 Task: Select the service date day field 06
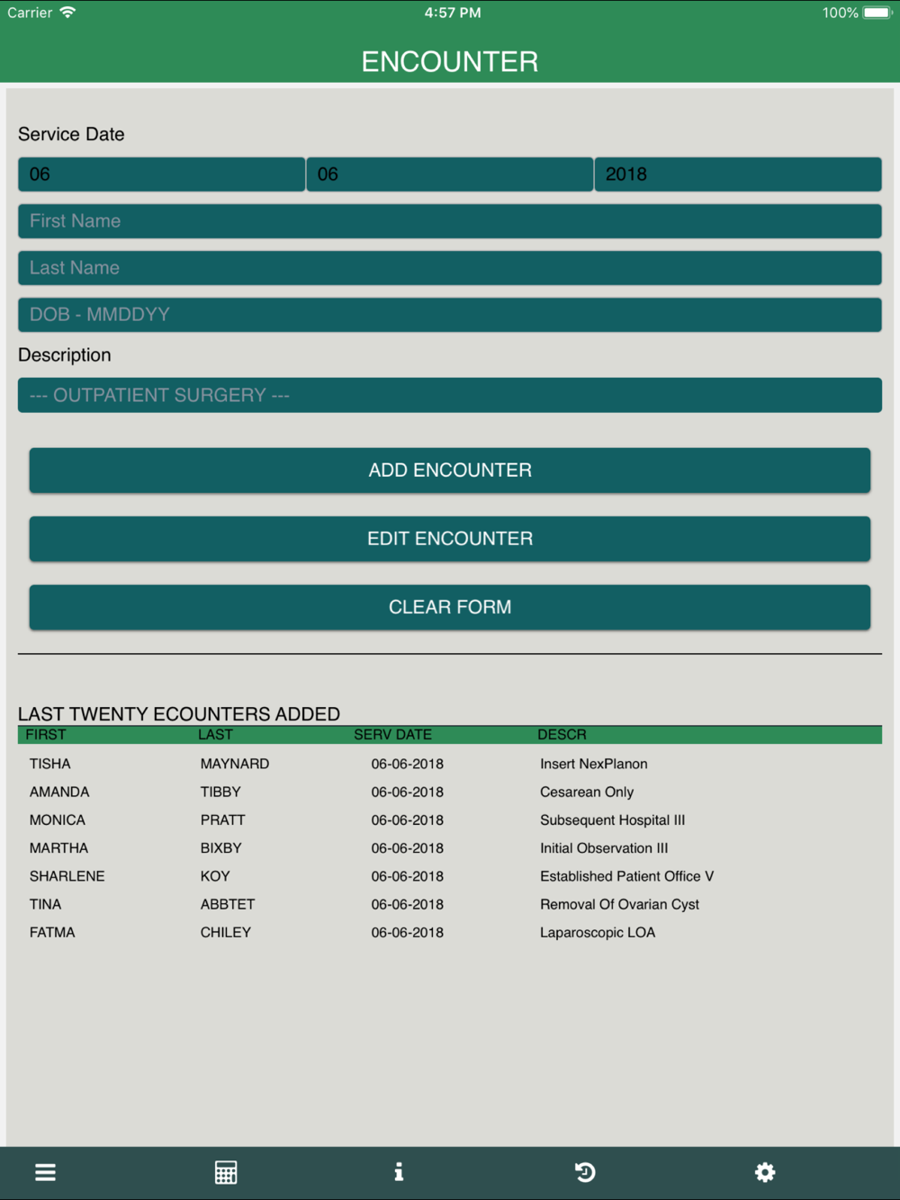[x=449, y=175]
